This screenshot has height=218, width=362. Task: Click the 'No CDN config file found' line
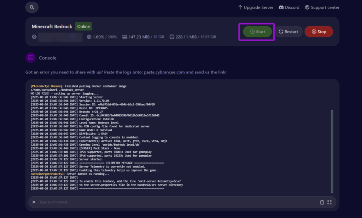click(x=90, y=127)
